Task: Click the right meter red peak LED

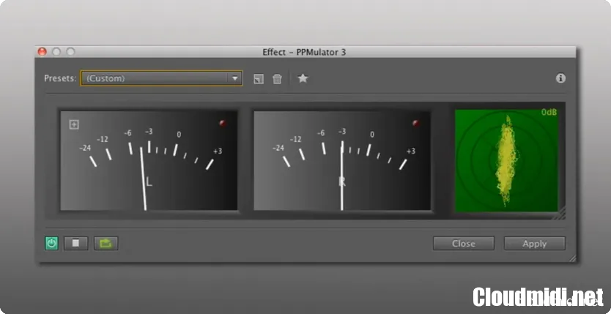Action: (416, 124)
